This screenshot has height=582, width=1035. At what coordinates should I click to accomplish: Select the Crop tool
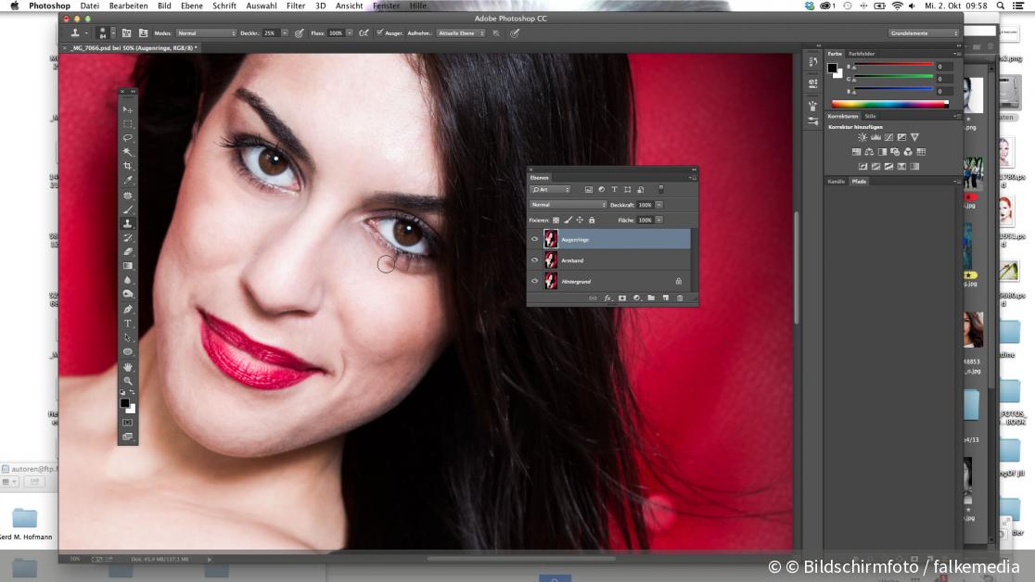(127, 166)
